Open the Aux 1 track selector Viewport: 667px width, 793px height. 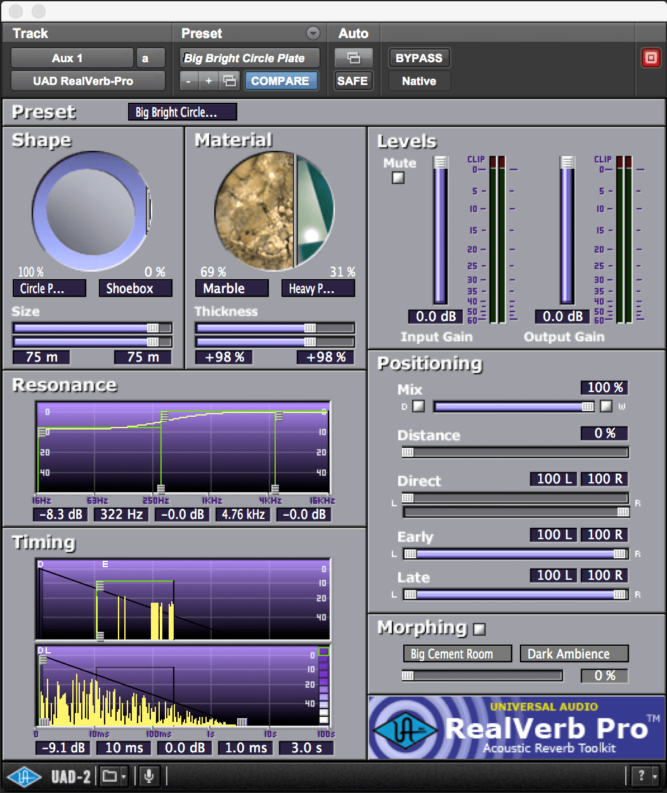point(72,58)
